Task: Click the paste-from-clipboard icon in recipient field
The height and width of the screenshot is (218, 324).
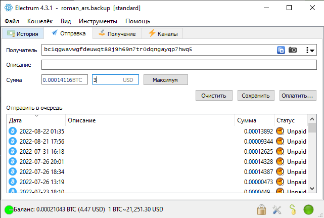Action: click(x=281, y=50)
